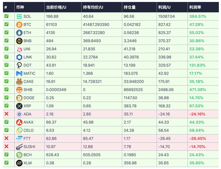The height and width of the screenshot is (169, 221).
Task: Click BCH current price 628.43
Action: point(52,155)
